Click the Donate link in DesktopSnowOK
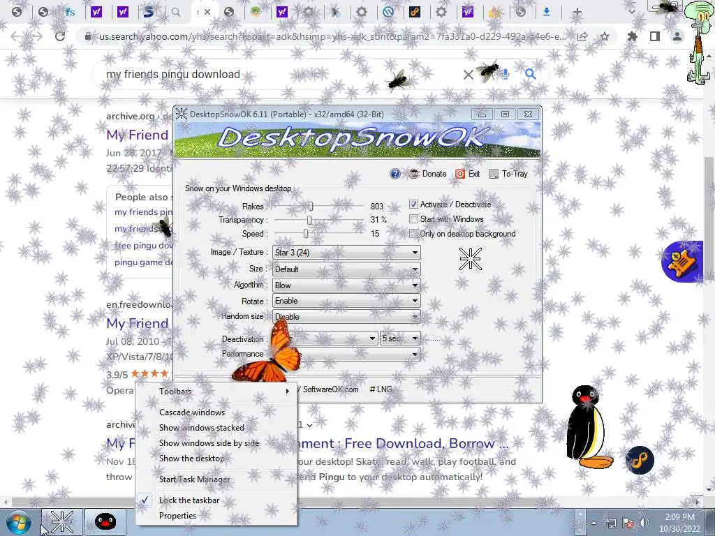 pyautogui.click(x=434, y=174)
